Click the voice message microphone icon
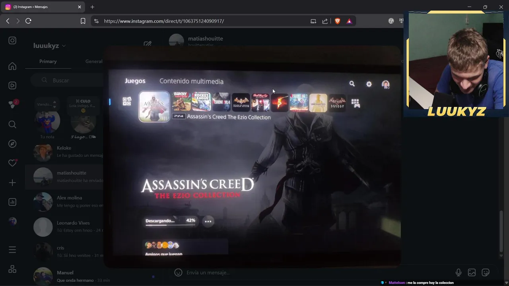 tap(458, 272)
